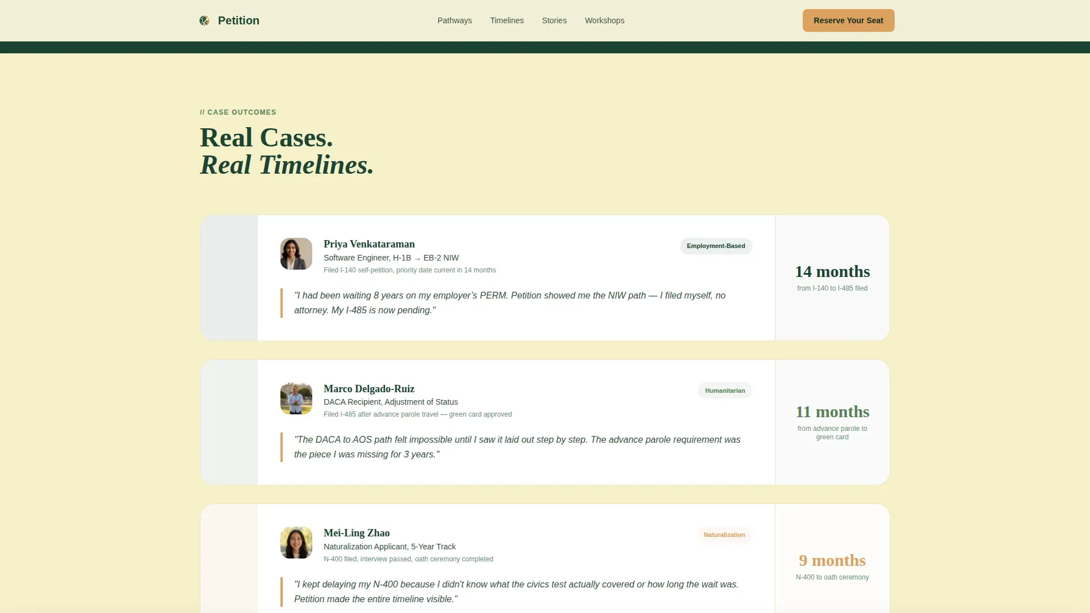Click Marco's quote about DACA to AOS
Viewport: 1090px width, 613px height.
pyautogui.click(x=517, y=447)
